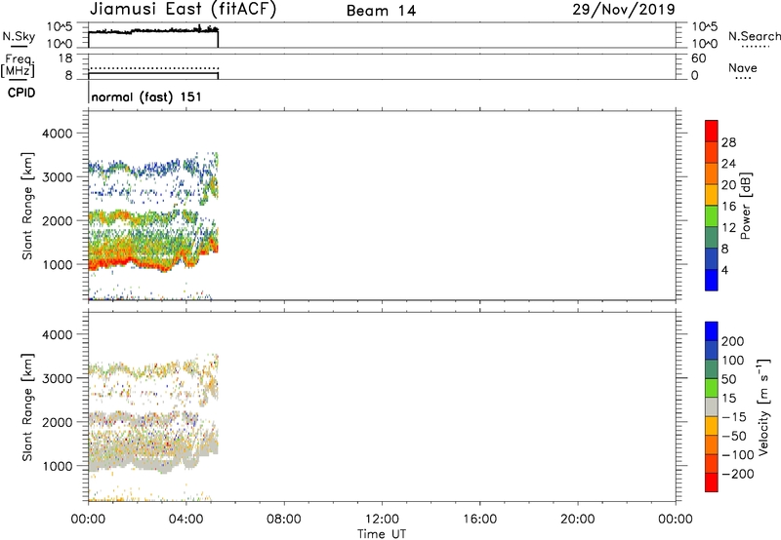Click the 'Slant Range [km]' label of the velocity panel
The height and width of the screenshot is (540, 781).
pos(27,407)
